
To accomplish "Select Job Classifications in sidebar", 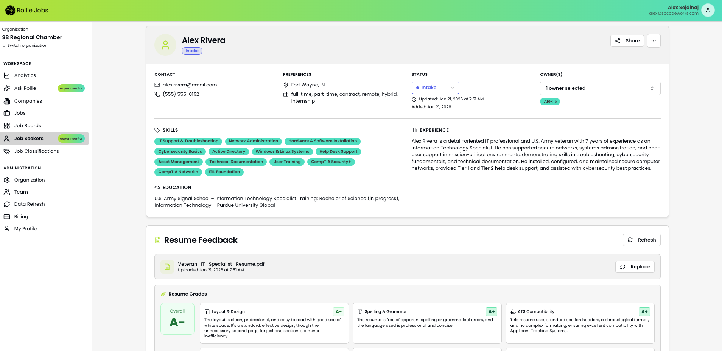I will [x=36, y=151].
